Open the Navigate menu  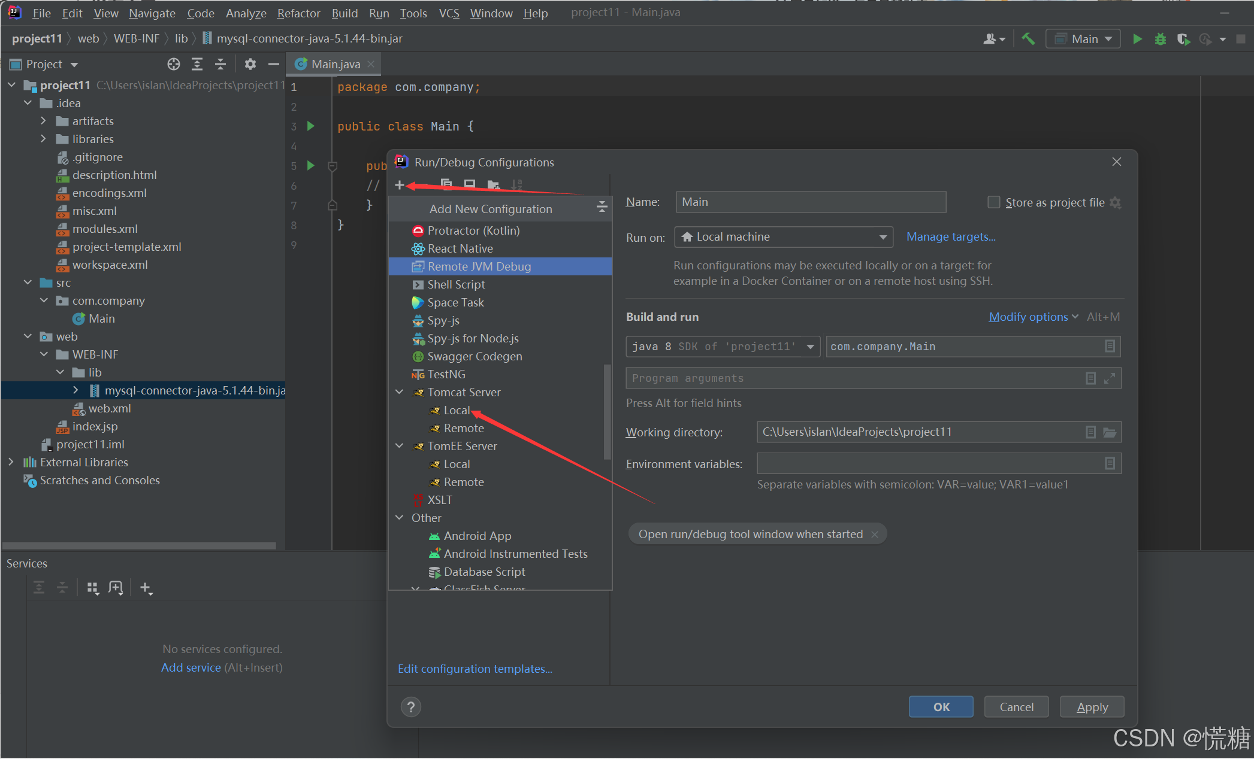pos(152,13)
